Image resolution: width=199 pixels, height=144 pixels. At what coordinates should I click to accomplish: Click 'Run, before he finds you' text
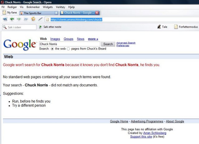click(x=31, y=101)
